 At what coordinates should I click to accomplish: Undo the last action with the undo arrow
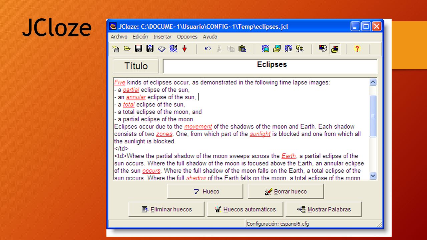[x=207, y=49]
